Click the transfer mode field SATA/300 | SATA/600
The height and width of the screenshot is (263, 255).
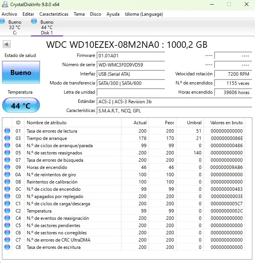click(x=131, y=83)
